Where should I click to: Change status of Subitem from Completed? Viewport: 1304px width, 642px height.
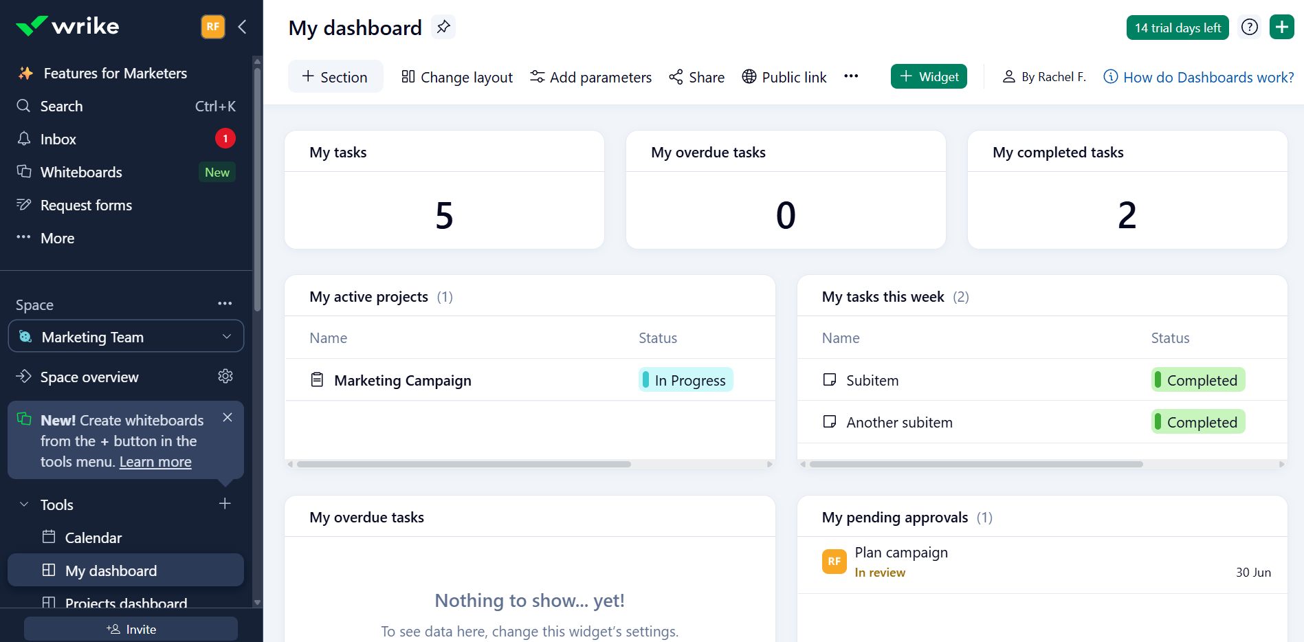tap(1198, 380)
